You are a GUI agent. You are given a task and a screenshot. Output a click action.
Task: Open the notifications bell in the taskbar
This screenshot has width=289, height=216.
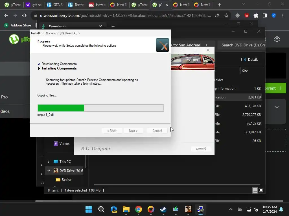[281, 209]
